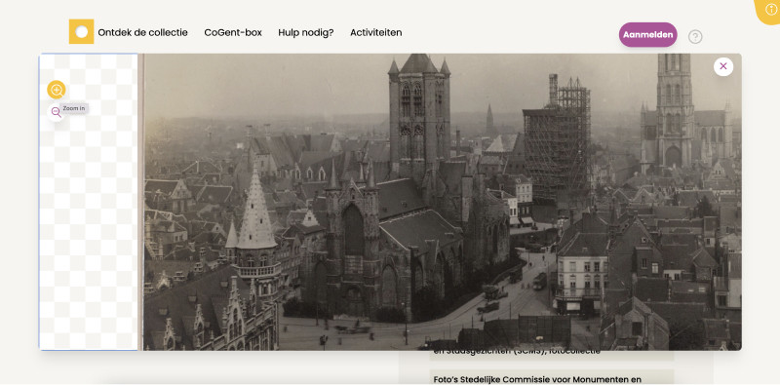Select Hulp nodig? in the navigation
780x385 pixels.
[x=306, y=33]
